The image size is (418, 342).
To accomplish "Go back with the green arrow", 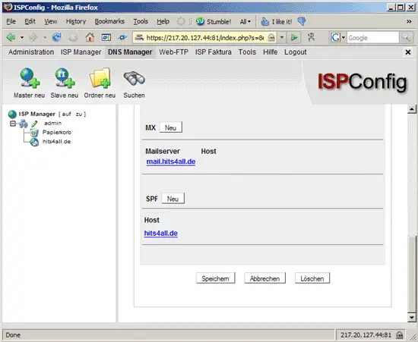I will pyautogui.click(x=11, y=37).
